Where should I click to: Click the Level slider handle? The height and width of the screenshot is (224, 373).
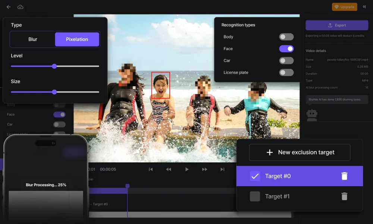[x=54, y=66]
